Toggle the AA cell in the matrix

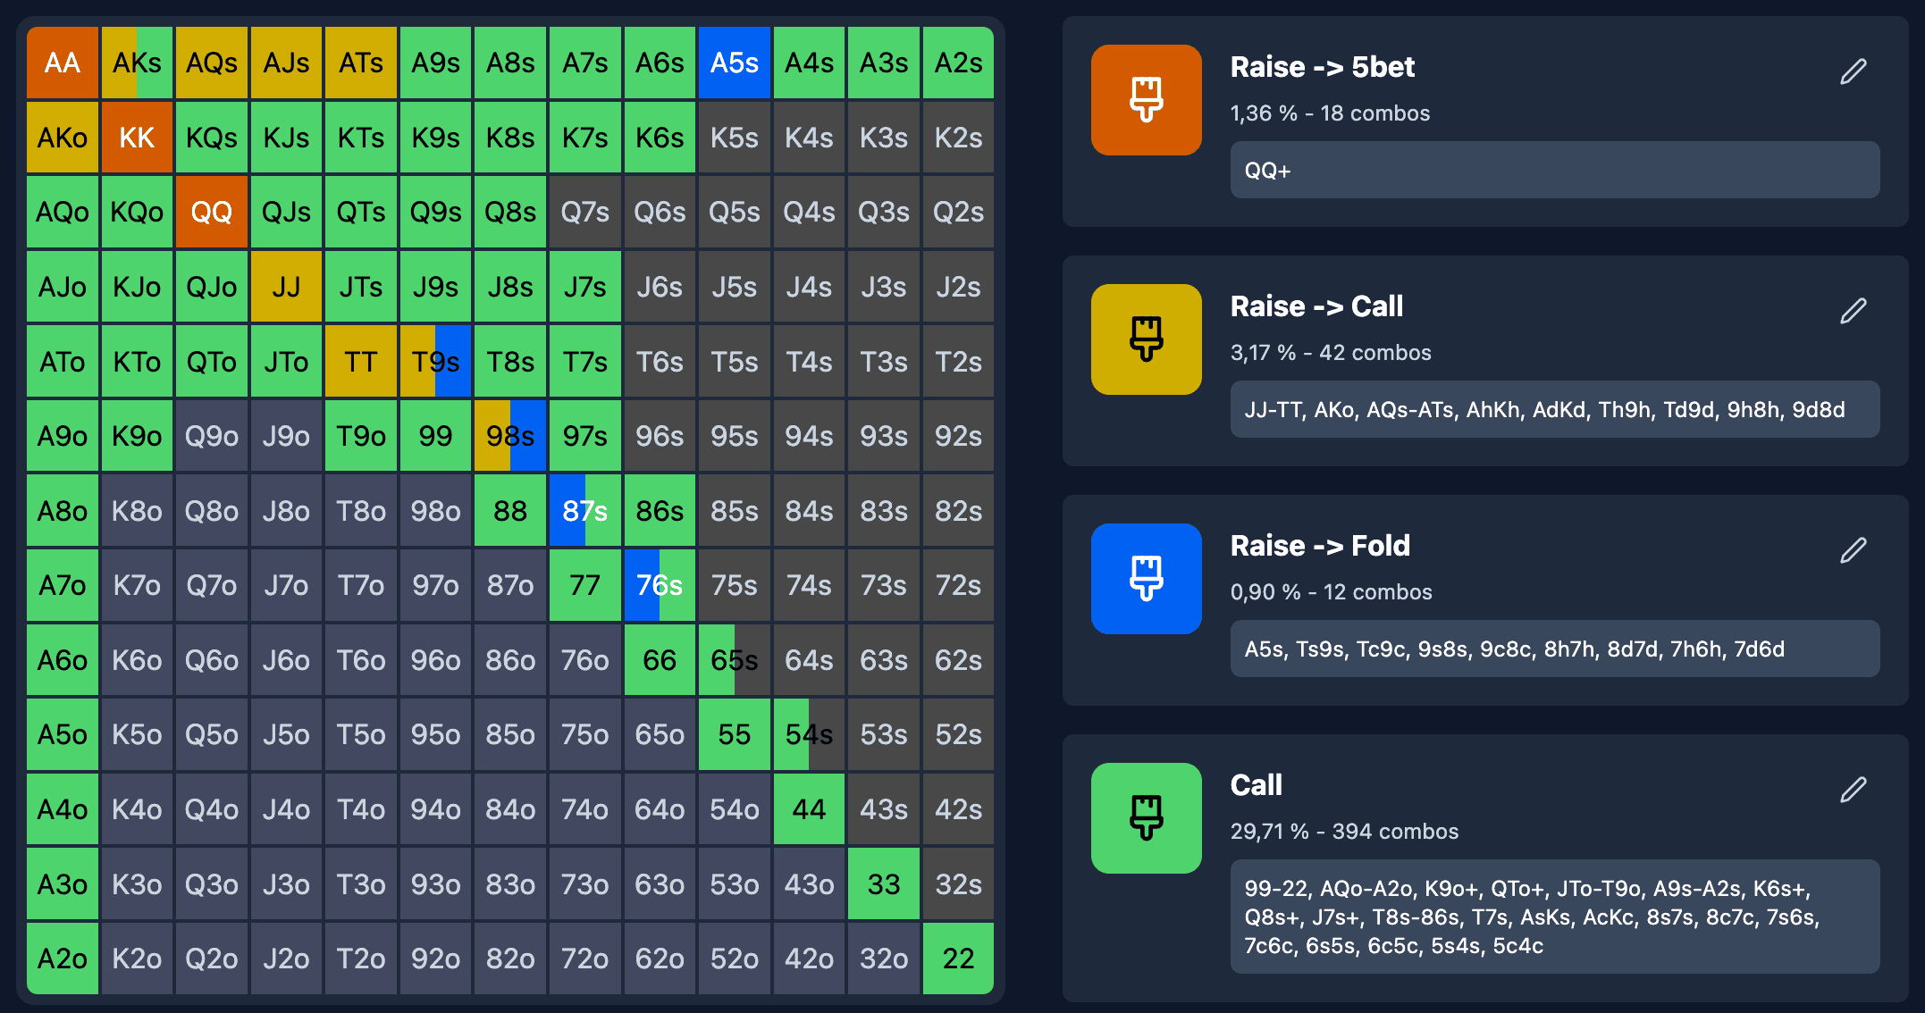point(62,63)
